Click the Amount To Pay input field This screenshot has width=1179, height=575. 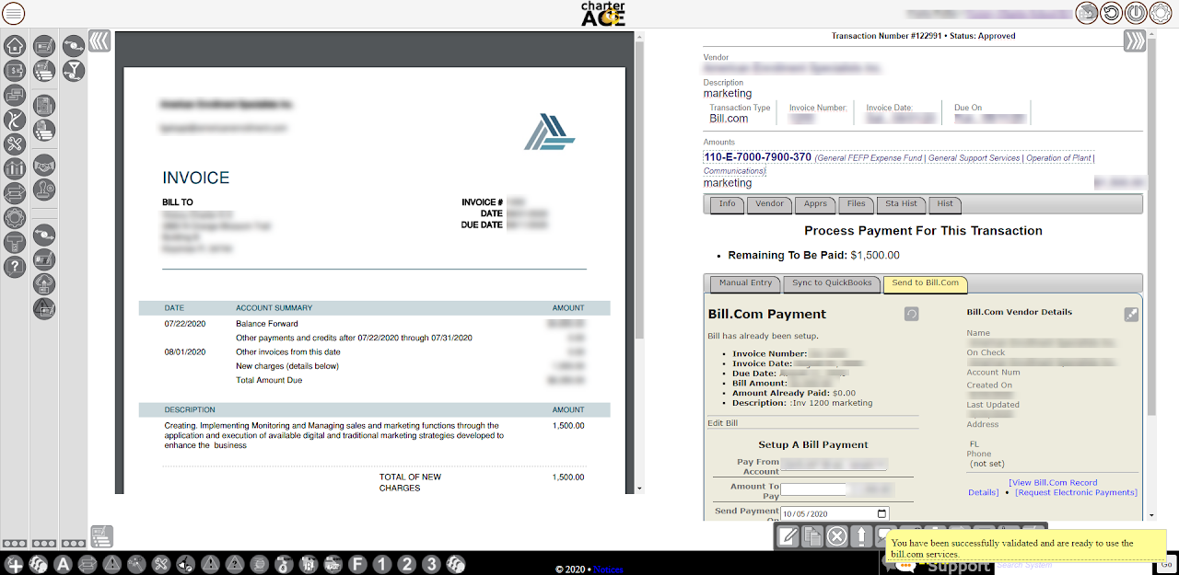(813, 490)
